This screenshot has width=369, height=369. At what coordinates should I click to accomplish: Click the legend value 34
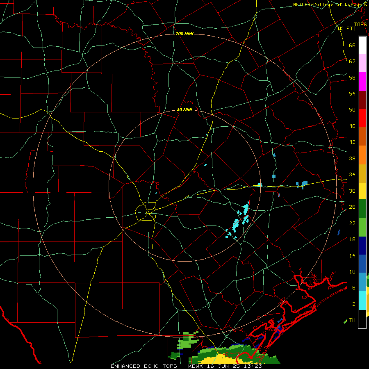coord(352,175)
